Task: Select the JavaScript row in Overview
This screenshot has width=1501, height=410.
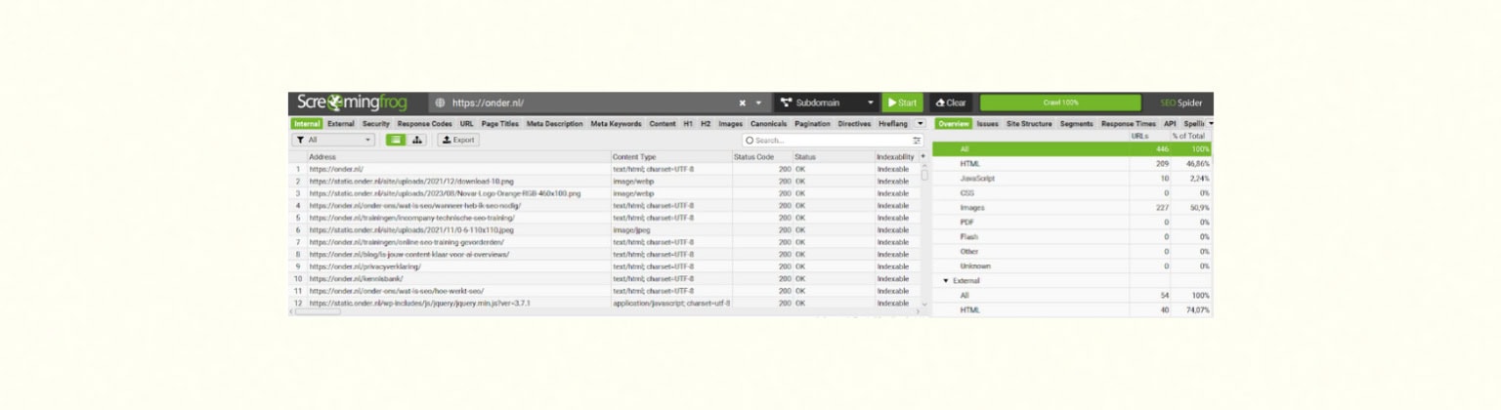Action: [x=1072, y=179]
